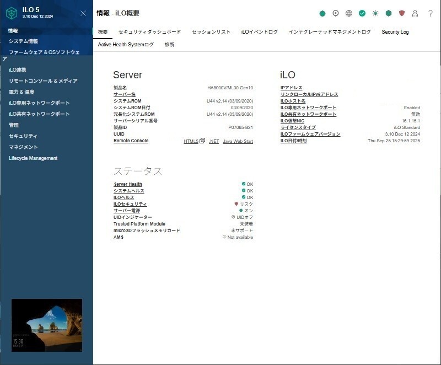Viewport: 441px width, 365px height.
Task: Click the Server Health status link
Action: click(x=128, y=184)
